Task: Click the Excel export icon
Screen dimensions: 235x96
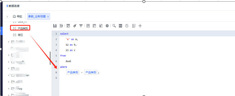Action: point(101,26)
